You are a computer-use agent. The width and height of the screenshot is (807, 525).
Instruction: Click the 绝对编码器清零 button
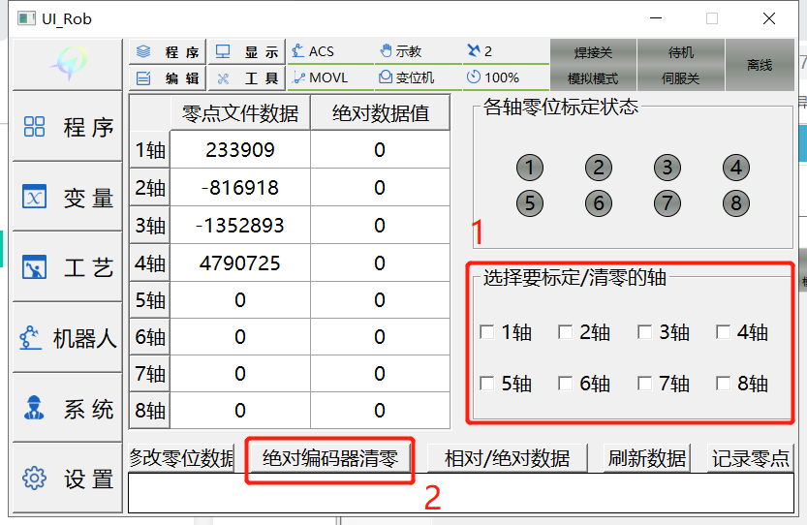[330, 458]
